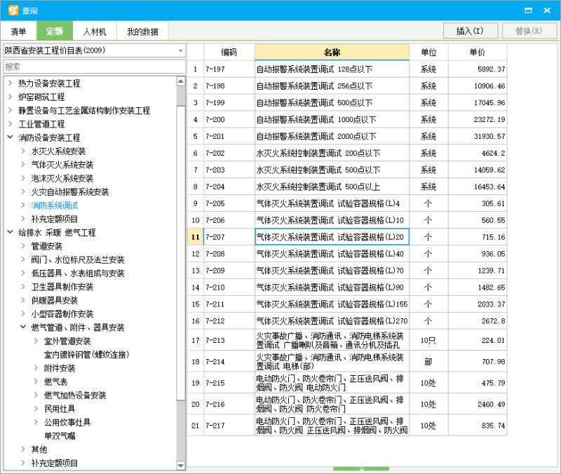Select 火灾自动报警系统安装 in the tree
Screen dimensions: 561x474
(70, 192)
